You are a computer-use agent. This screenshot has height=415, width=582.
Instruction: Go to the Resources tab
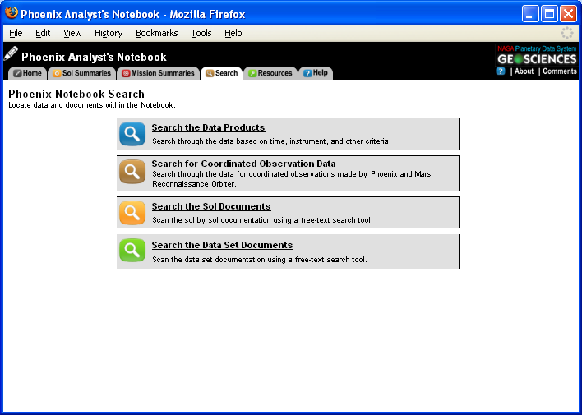tap(270, 73)
